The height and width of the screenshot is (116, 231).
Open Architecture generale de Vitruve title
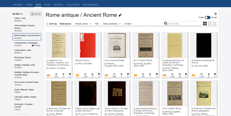[x=203, y=61]
